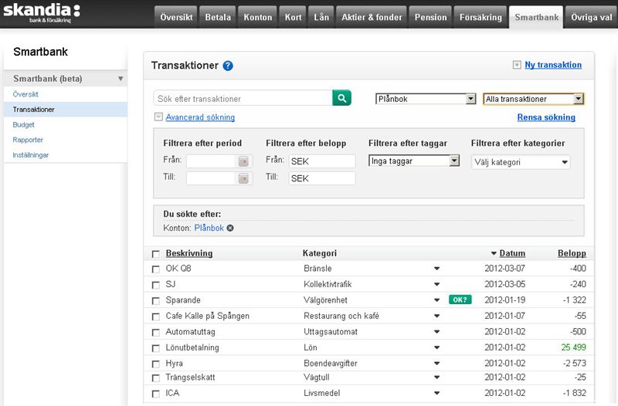Screen dimensions: 618x406
Task: Go to the Pension tab
Action: [x=430, y=17]
